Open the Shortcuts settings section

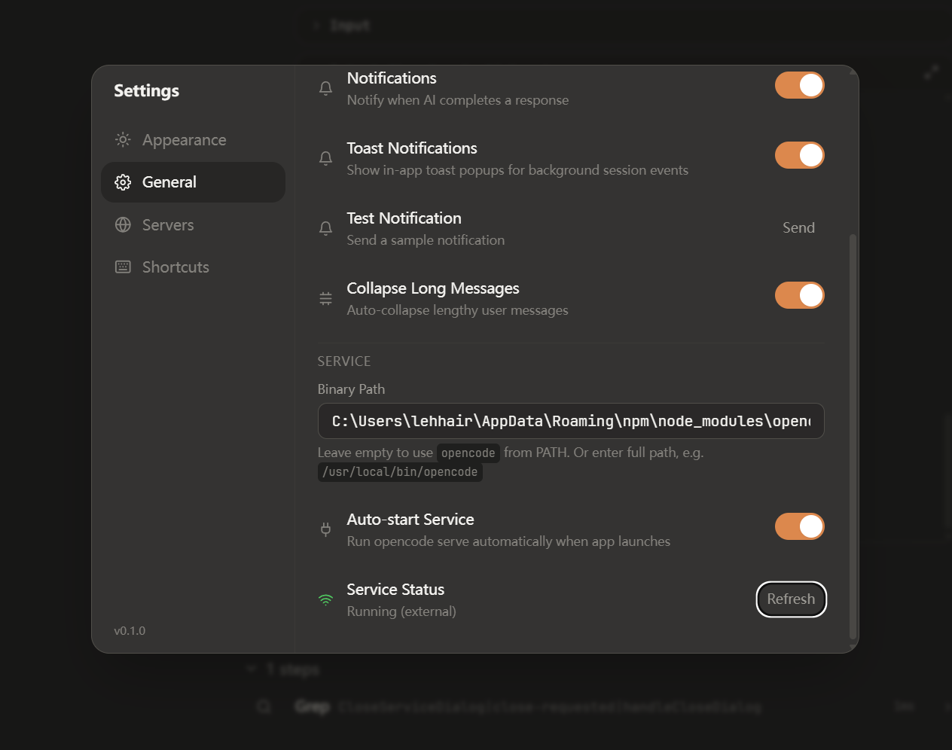pyautogui.click(x=193, y=267)
